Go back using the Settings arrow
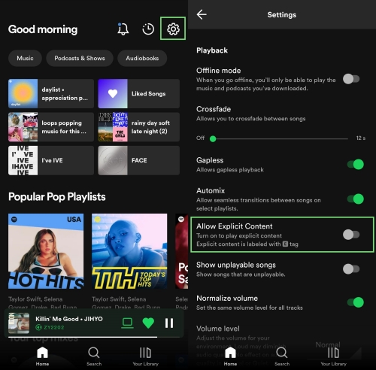This screenshot has height=370, width=376. coord(202,14)
